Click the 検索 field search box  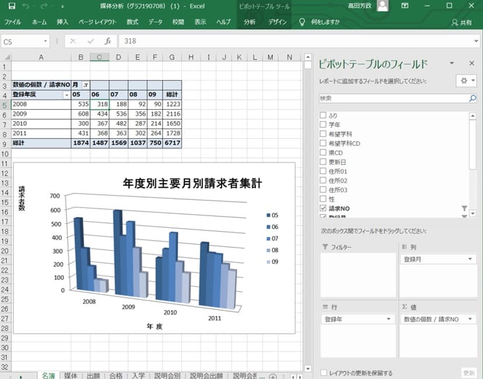click(393, 99)
